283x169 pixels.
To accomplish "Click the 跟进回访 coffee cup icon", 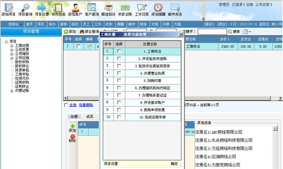I will point(108,10).
